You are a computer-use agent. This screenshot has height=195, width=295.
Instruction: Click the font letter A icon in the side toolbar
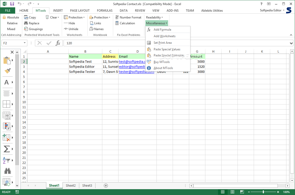coord(7,82)
